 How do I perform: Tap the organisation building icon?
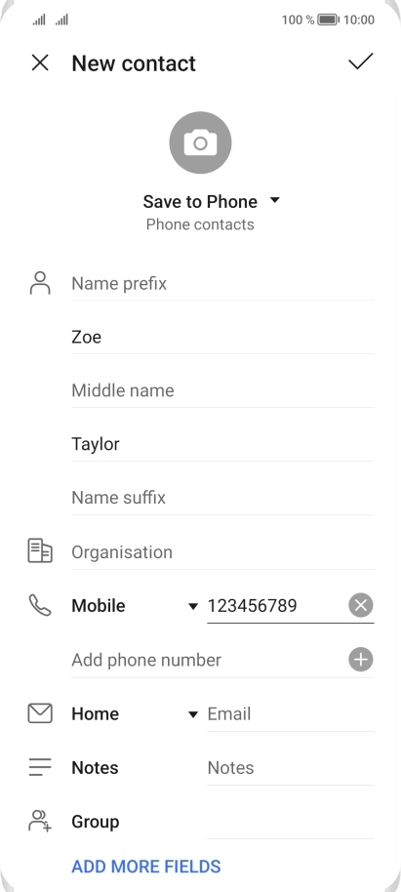point(40,551)
